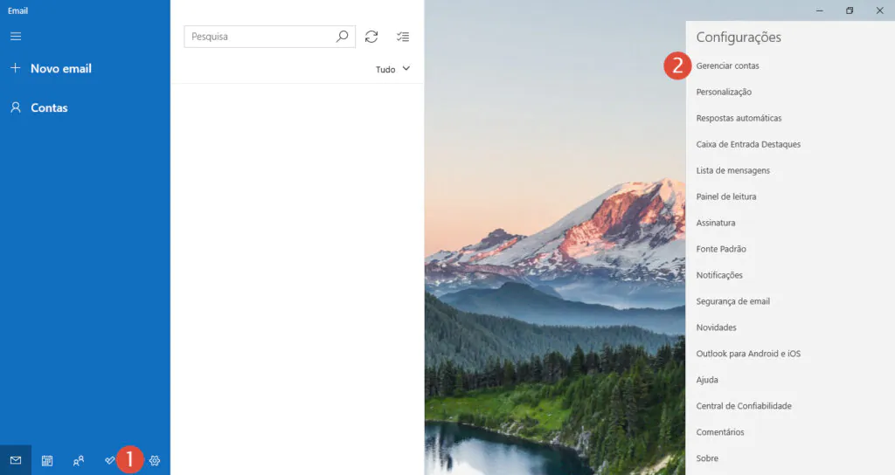The width and height of the screenshot is (895, 475).
Task: Open Respostas automáticas option
Action: coord(739,118)
